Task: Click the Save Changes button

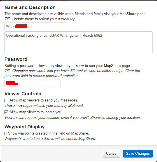Action: (138, 154)
